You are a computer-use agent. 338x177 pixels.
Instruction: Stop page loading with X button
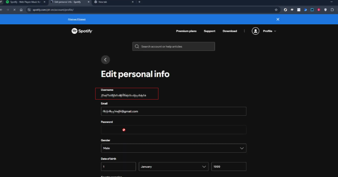coord(15,10)
